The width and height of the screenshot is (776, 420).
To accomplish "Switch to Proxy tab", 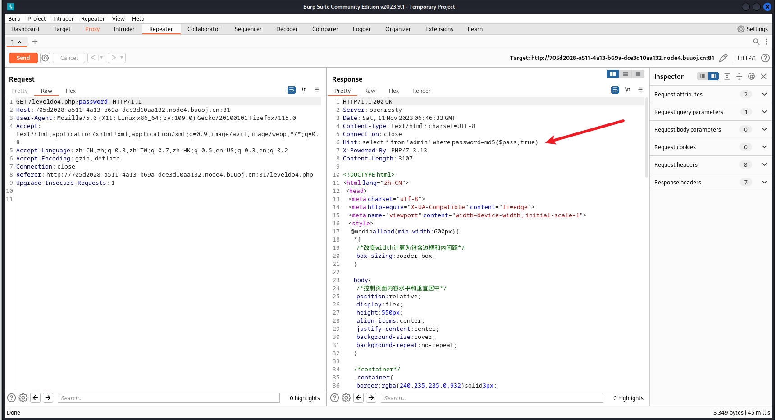I will pos(92,29).
